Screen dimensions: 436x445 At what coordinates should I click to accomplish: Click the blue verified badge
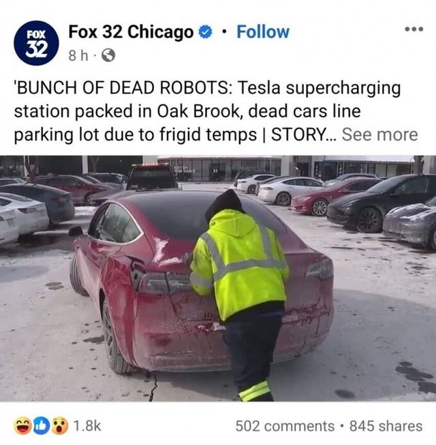pos(205,32)
